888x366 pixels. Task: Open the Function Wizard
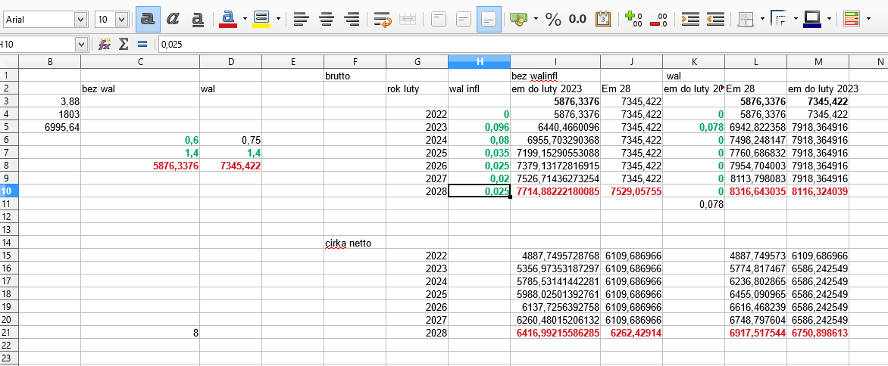pyautogui.click(x=105, y=45)
